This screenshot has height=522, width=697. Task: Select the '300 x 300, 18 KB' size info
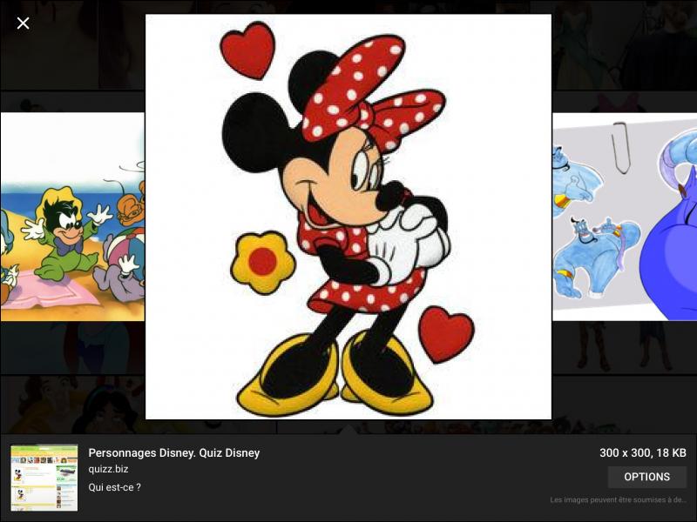643,452
